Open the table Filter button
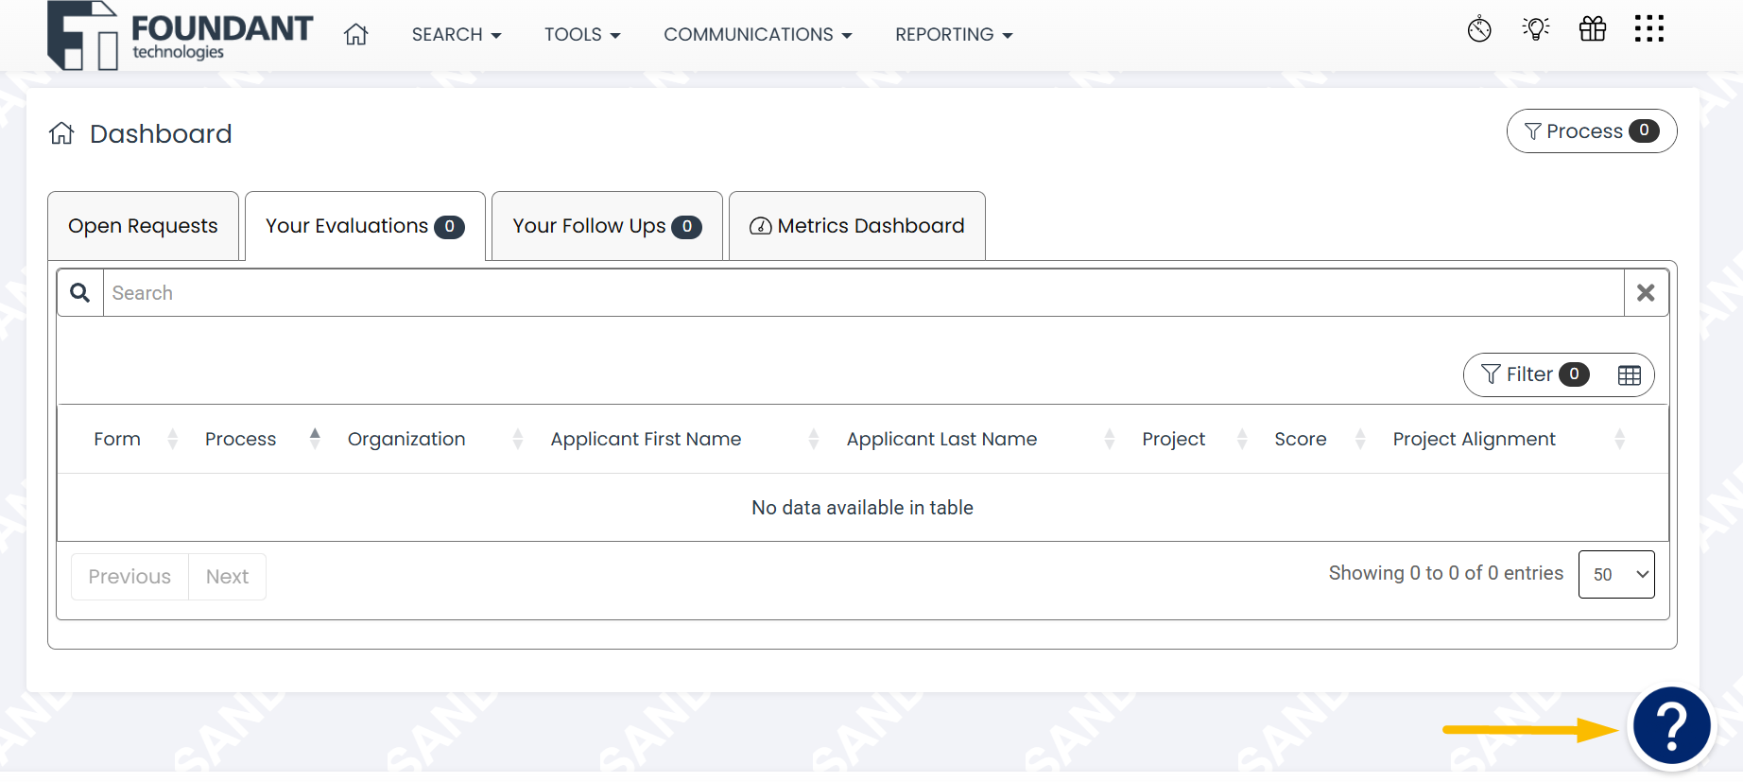The image size is (1743, 782). (1535, 375)
